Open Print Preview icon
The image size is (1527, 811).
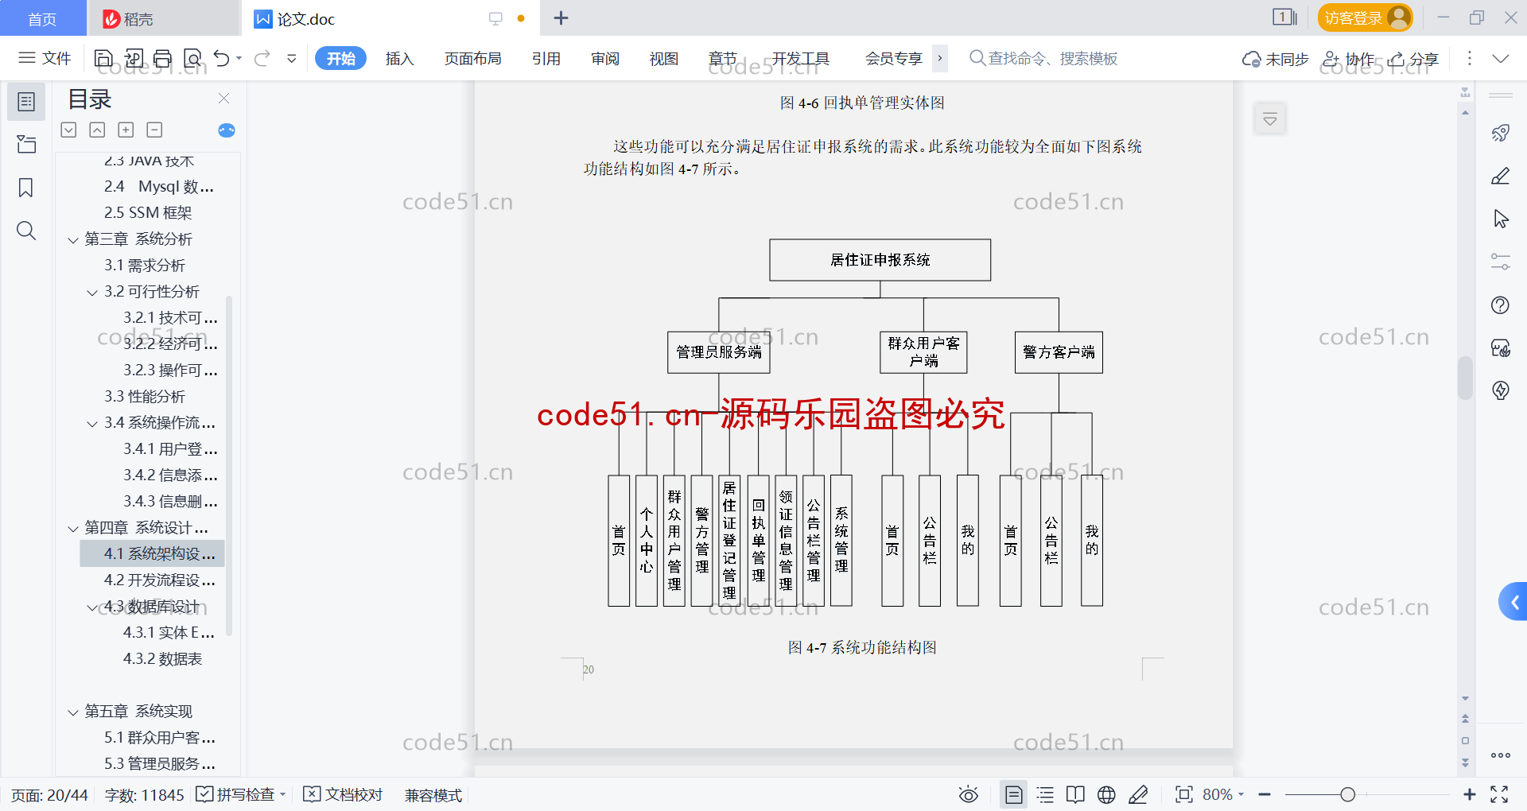(192, 58)
